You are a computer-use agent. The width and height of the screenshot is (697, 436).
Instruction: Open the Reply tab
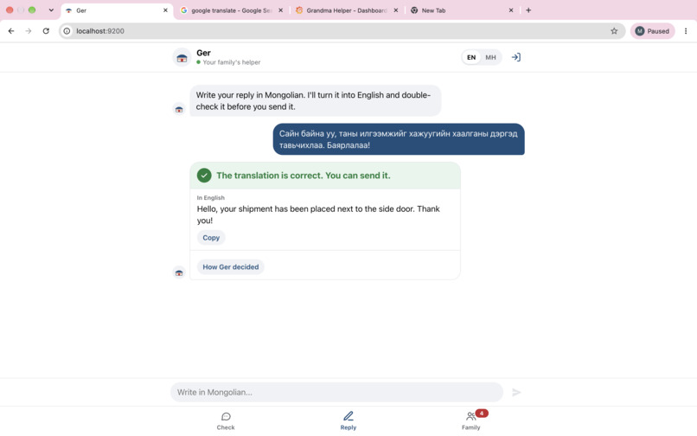point(348,421)
